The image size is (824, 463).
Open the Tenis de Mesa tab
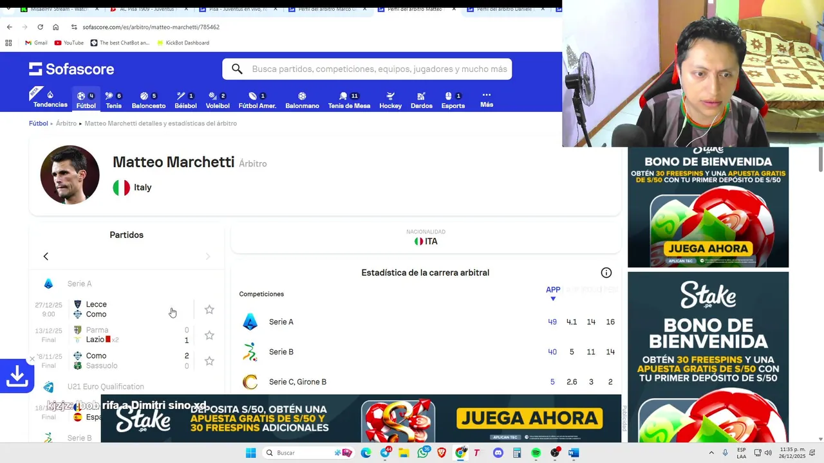pos(349,100)
